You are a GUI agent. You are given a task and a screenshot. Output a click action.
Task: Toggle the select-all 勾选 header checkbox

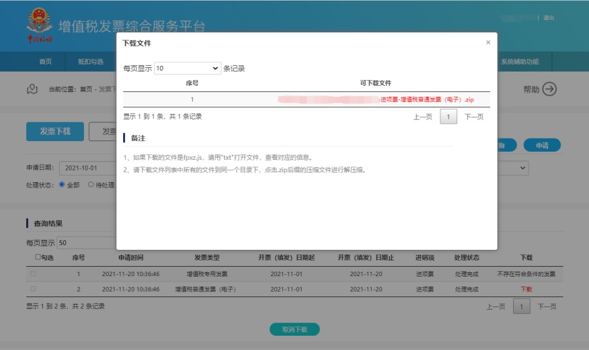click(x=38, y=257)
